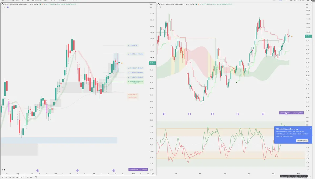Viewport: 315px width, 179px height.
Task: Expand the right chart indicator legend
Action: (x=160, y=7)
